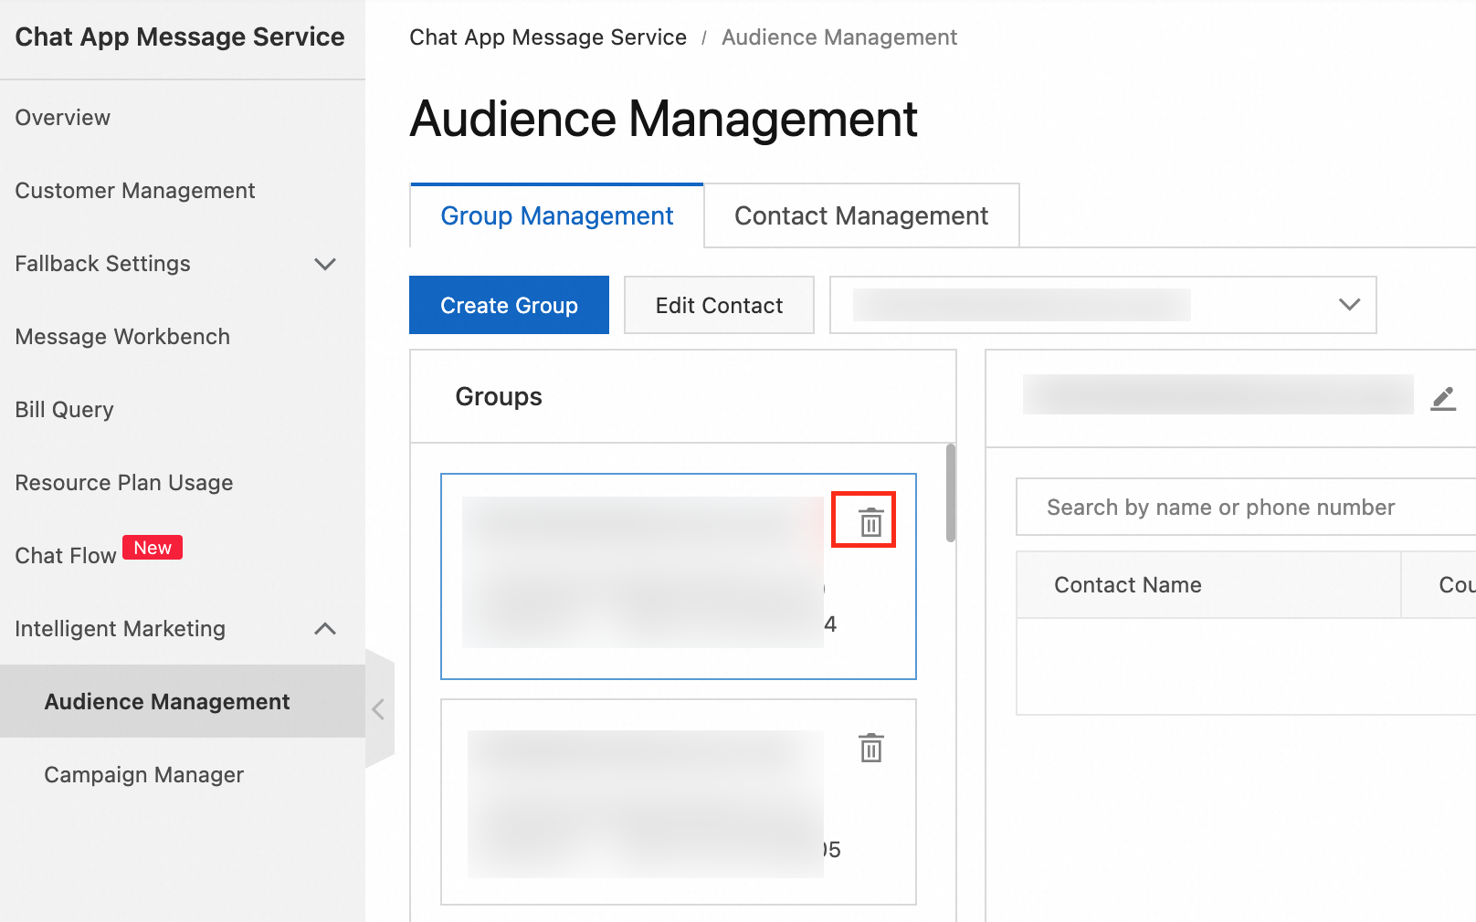Go to Customer Management page
This screenshot has height=922, width=1476.
tap(135, 191)
